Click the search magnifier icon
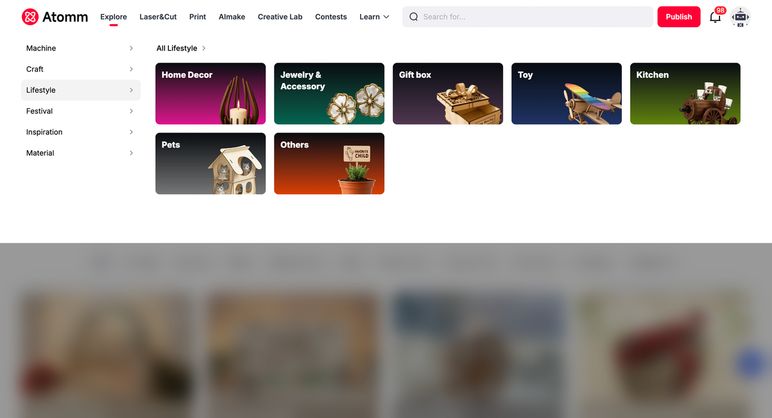Viewport: 772px width, 418px height. click(x=414, y=17)
